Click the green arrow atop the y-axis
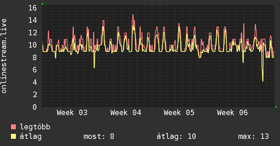The height and width of the screenshot is (146, 280). click(x=42, y=4)
